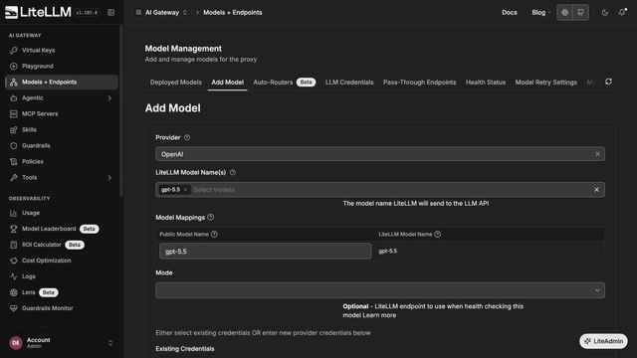The image size is (637, 358).
Task: Edit the Public Model Name field
Action: click(x=266, y=252)
